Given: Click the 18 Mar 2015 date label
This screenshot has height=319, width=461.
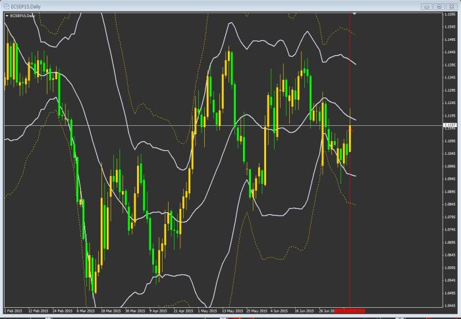Looking at the screenshot, I should 111,310.
